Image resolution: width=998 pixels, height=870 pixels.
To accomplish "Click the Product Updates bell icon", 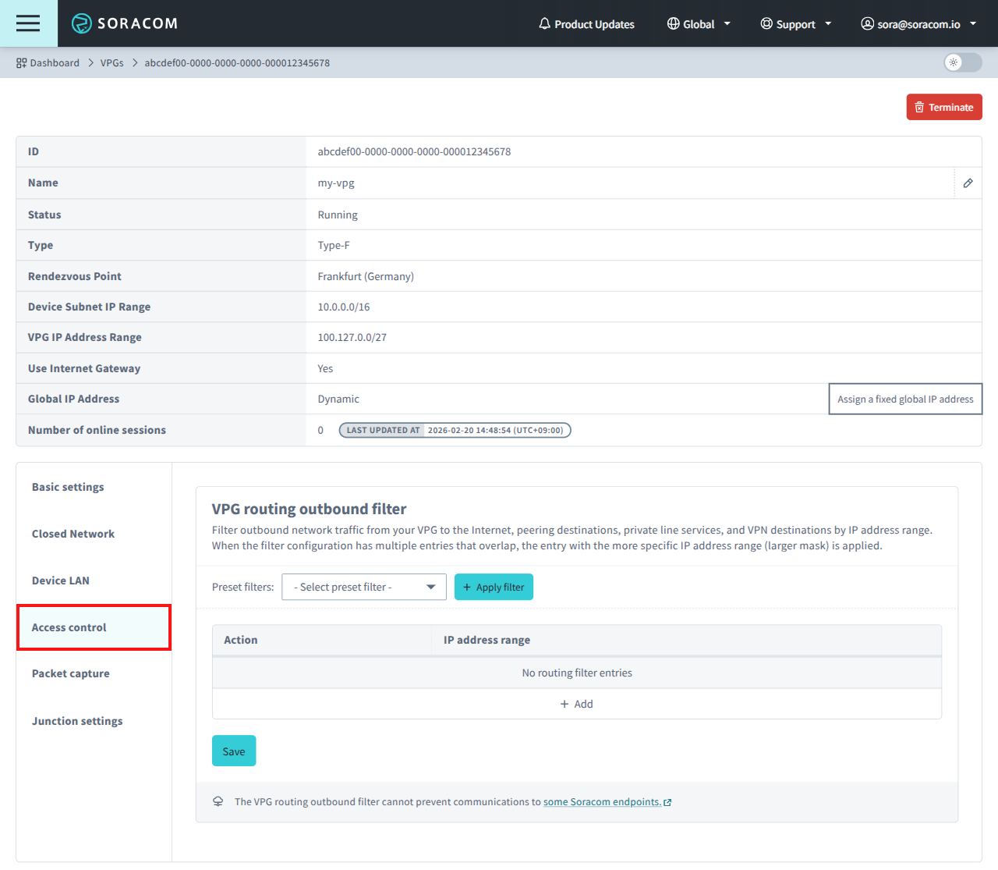I will point(544,23).
